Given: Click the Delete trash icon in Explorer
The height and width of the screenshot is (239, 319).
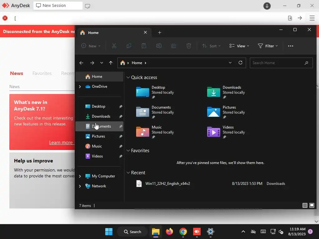Looking at the screenshot, I should [189, 46].
